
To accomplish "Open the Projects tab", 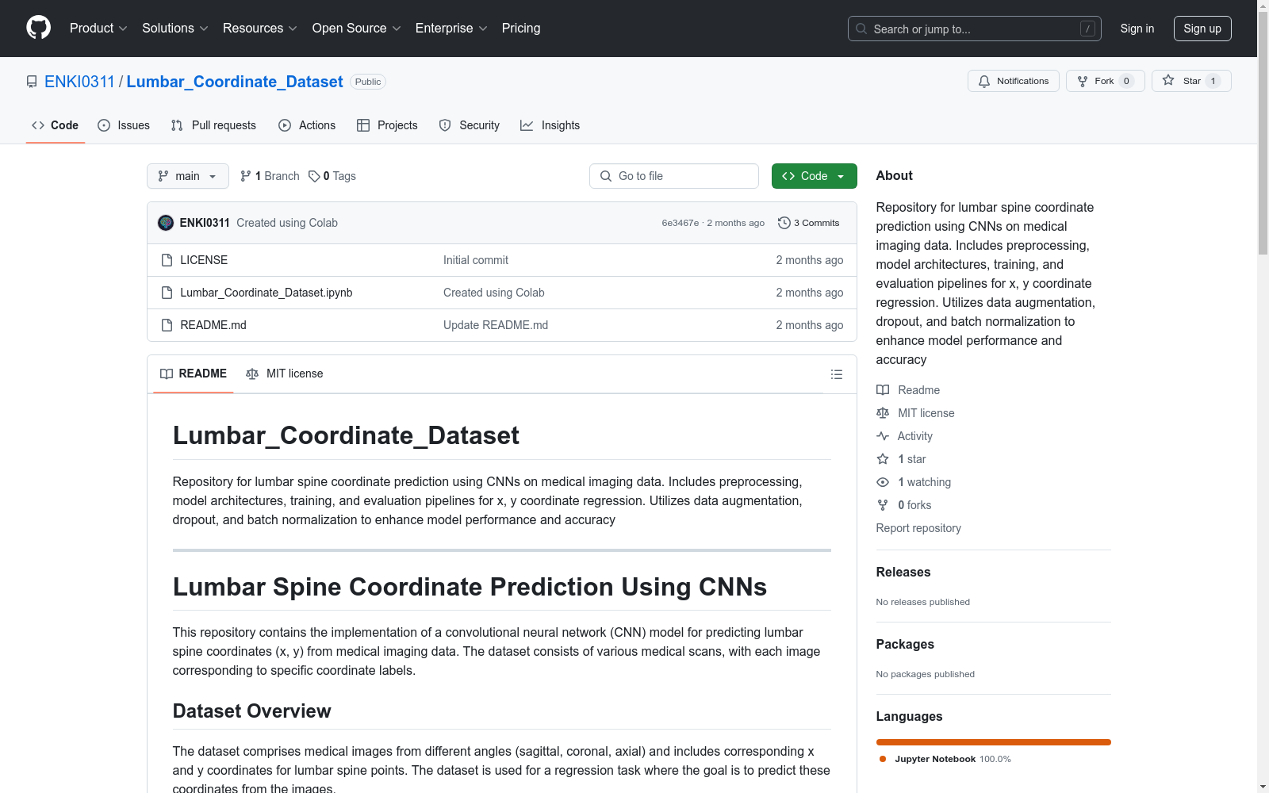I will (387, 125).
